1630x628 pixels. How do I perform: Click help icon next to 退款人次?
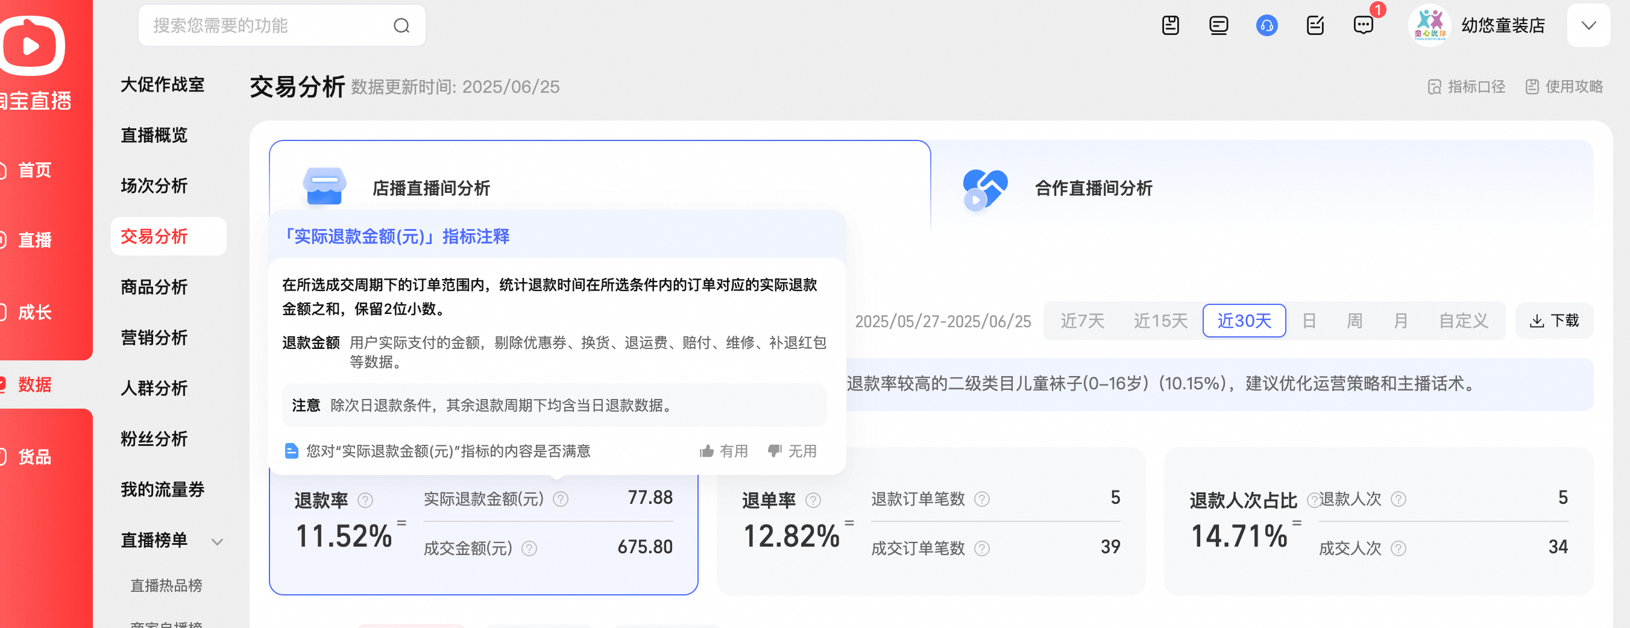[x=1399, y=499]
